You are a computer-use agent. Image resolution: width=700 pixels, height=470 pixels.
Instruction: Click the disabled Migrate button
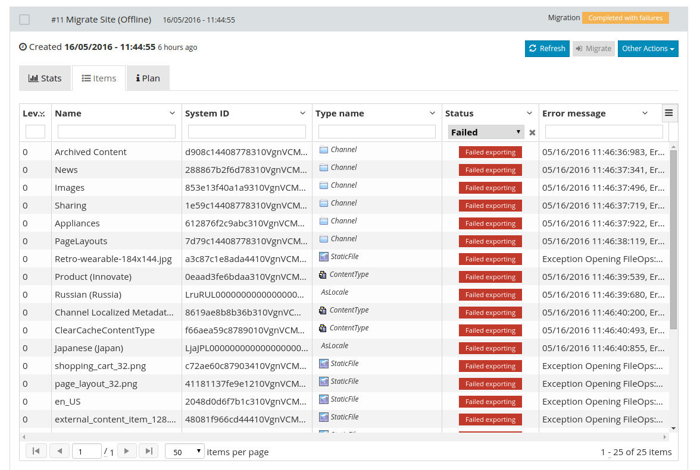click(x=593, y=49)
